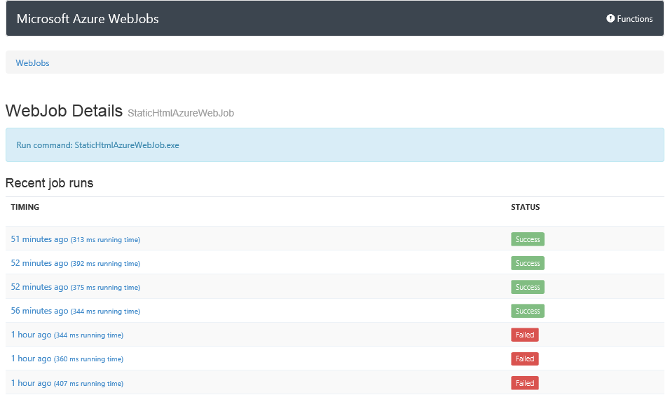Open the Functions link in the navbar
Screen dimensions: 670x395
[x=634, y=19]
